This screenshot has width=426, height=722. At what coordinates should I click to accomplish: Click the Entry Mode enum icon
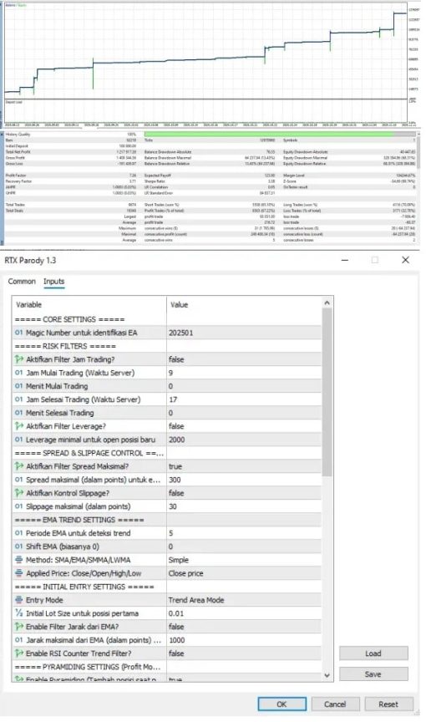click(x=19, y=599)
